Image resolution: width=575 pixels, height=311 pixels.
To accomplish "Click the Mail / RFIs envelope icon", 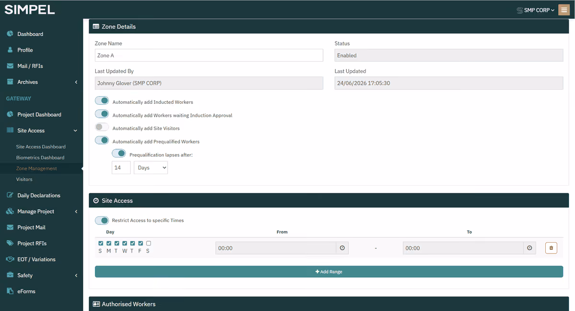I will point(10,66).
